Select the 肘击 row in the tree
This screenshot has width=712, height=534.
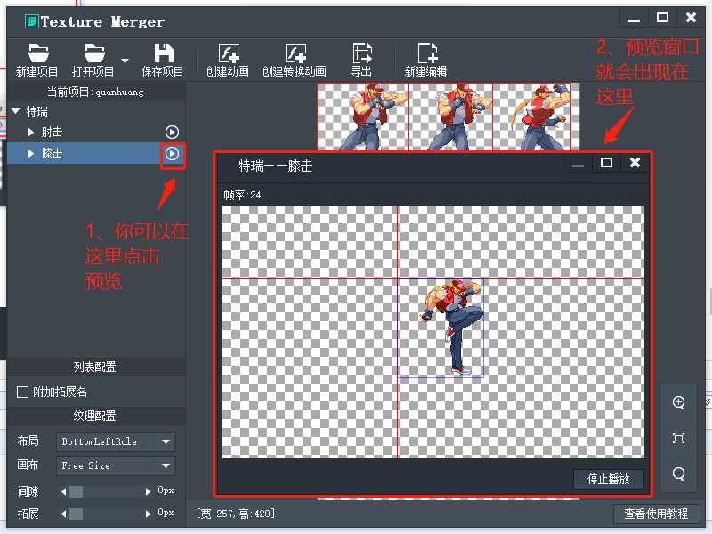(x=96, y=132)
